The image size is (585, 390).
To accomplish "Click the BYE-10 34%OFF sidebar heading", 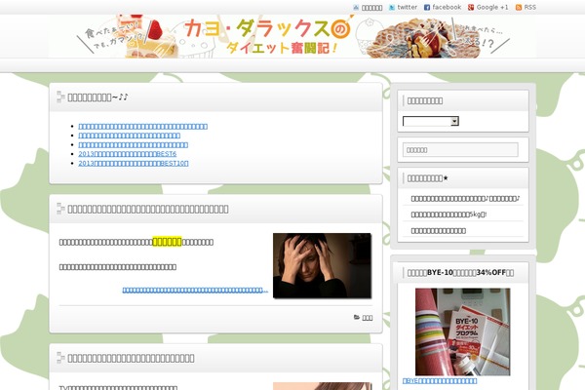I will [x=460, y=272].
